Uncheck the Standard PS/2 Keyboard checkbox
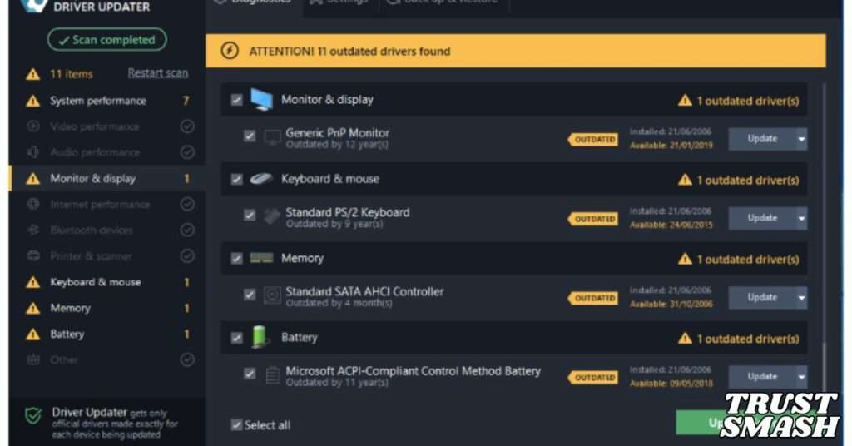Image resolution: width=852 pixels, height=446 pixels. (250, 215)
